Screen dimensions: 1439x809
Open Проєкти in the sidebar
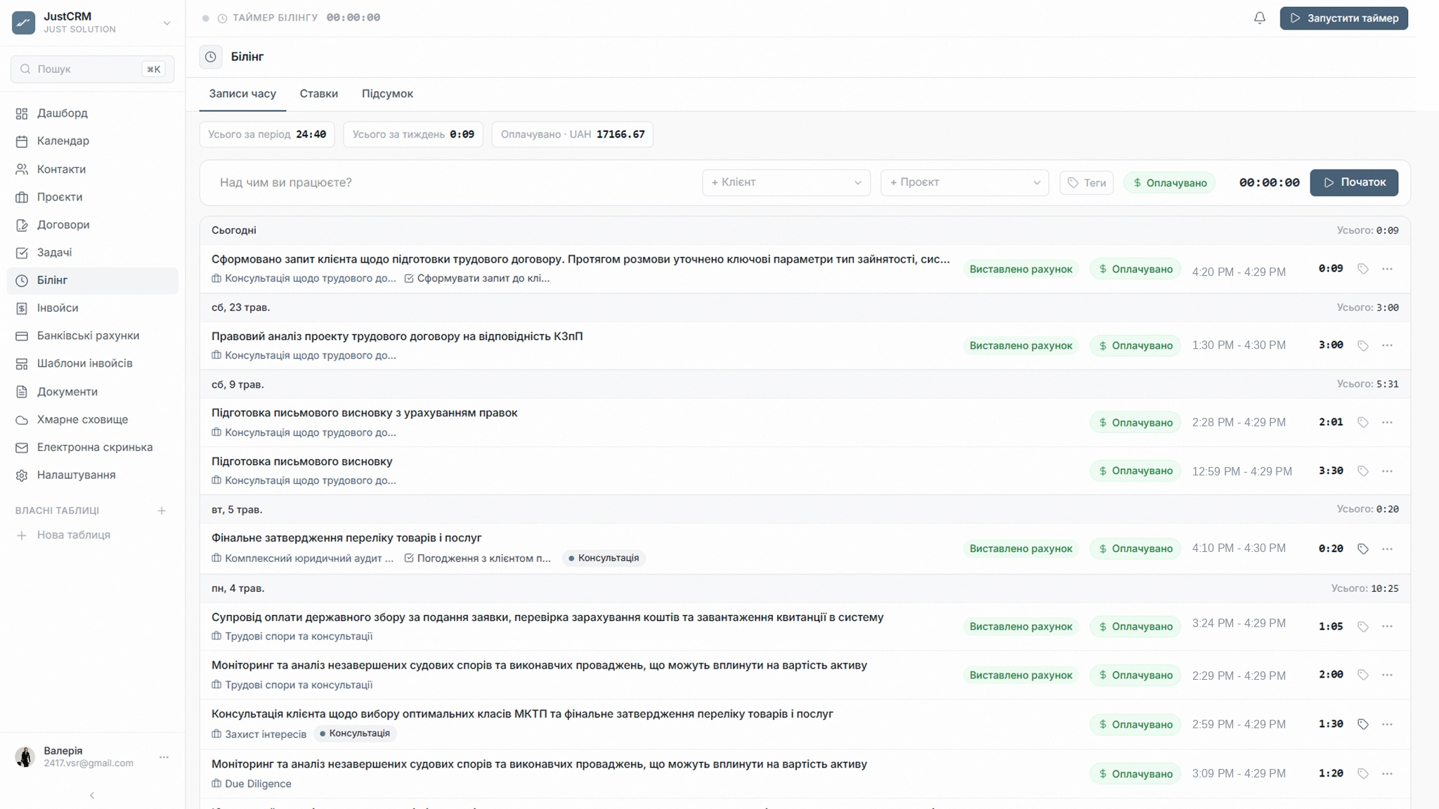pyautogui.click(x=92, y=197)
